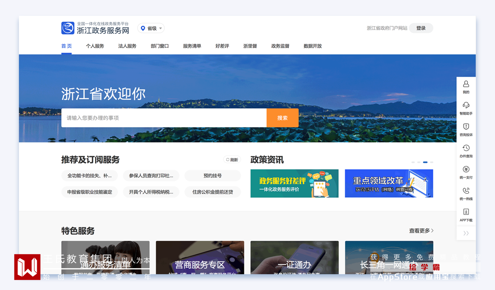Collapse the sidebar with the double-chevron icon

(x=466, y=233)
